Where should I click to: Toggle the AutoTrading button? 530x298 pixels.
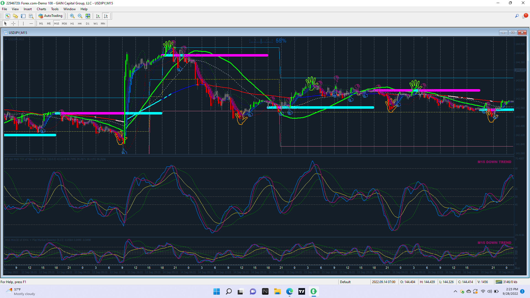[x=51, y=16]
